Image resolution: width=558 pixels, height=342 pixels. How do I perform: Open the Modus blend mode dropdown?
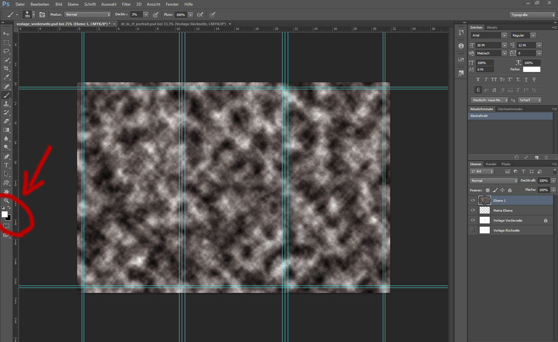point(88,15)
